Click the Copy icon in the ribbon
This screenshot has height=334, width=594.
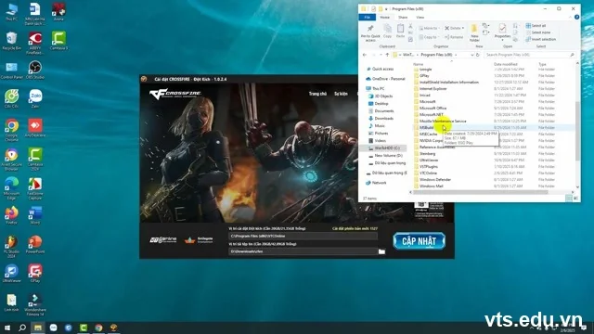[387, 29]
